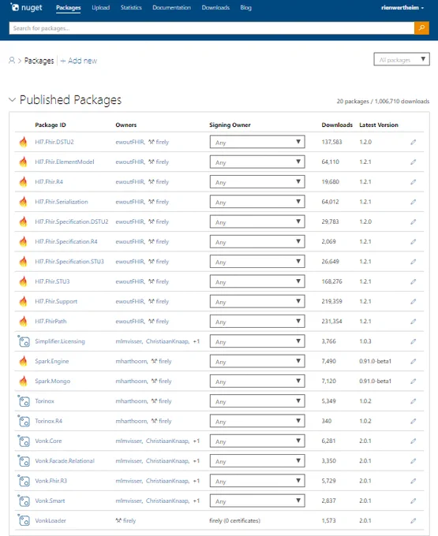
Task: Click the user profile icon in breadcrumb
Action: pos(12,61)
